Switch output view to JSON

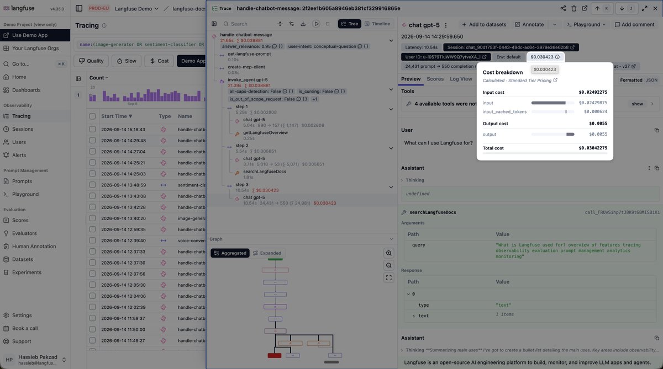pos(651,80)
